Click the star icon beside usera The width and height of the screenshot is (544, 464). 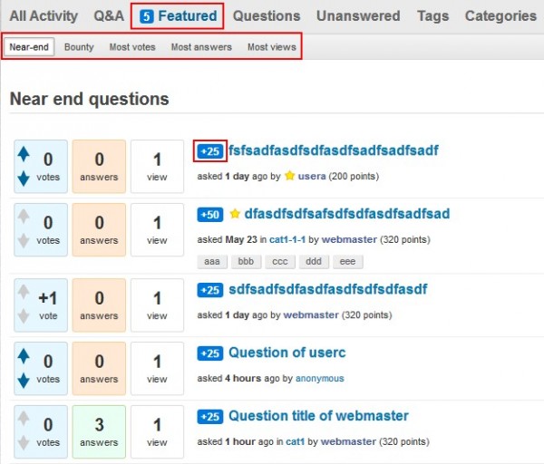pyautogui.click(x=290, y=176)
